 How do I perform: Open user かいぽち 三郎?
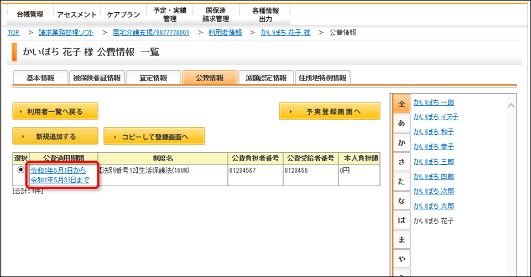point(434,162)
